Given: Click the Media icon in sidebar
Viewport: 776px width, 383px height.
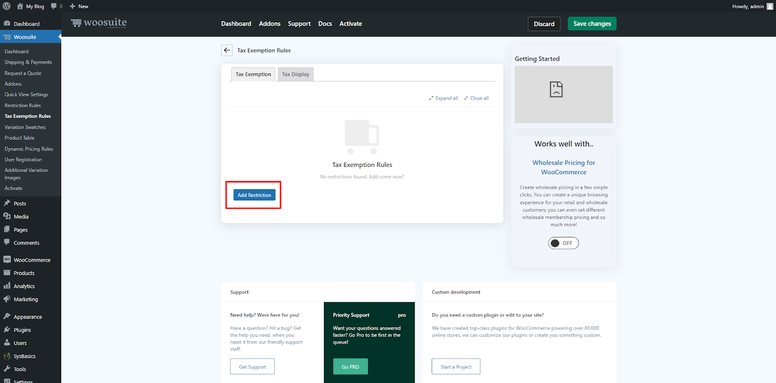Looking at the screenshot, I should pyautogui.click(x=7, y=216).
